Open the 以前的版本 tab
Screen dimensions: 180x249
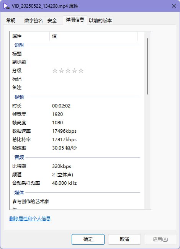(100, 21)
